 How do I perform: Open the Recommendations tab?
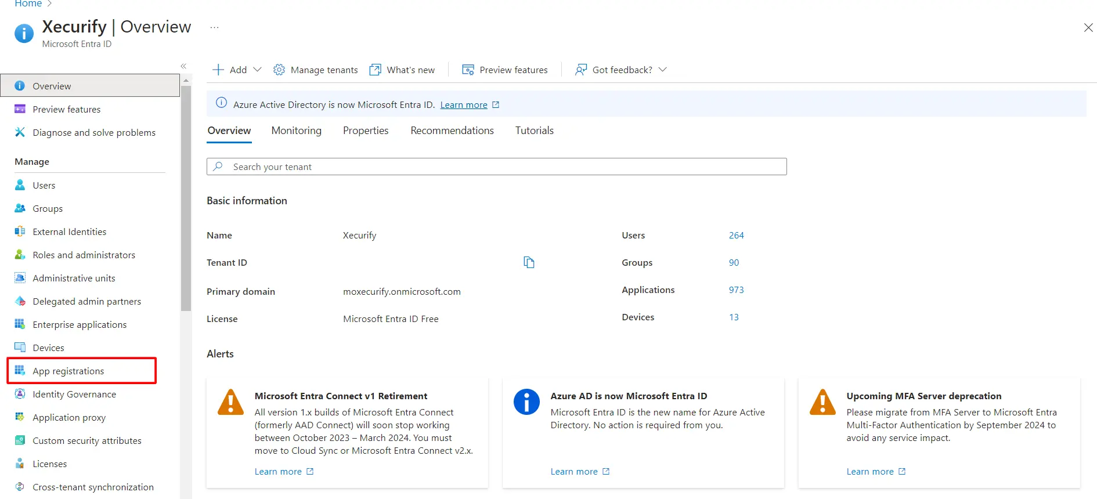(x=452, y=131)
